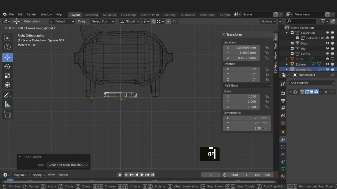Open the Render menu

click(x=32, y=14)
